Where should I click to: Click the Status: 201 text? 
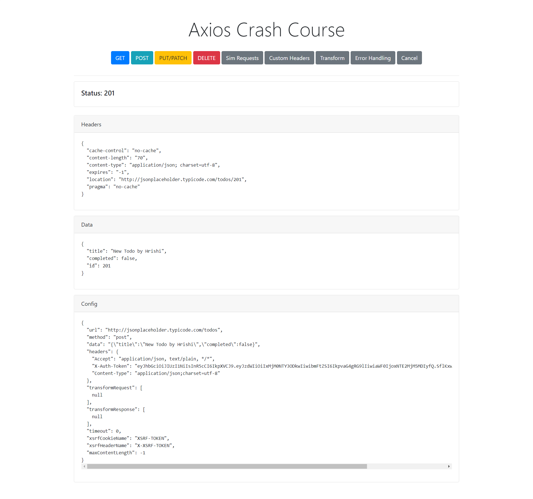[98, 93]
